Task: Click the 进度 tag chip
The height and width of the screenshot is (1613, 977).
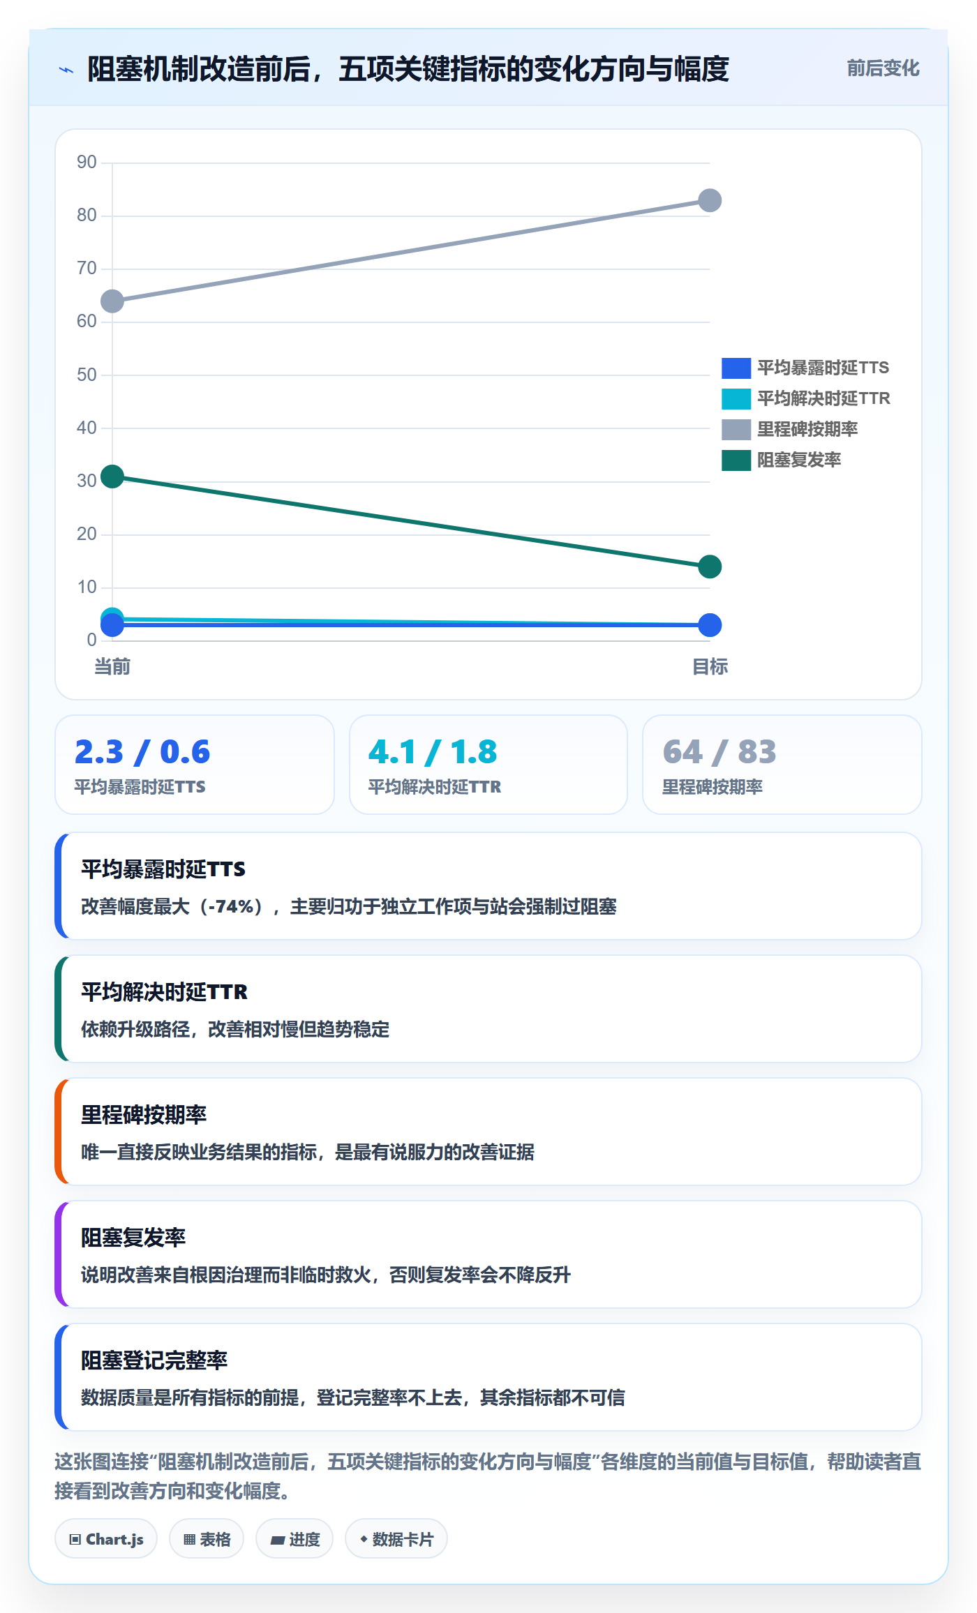Action: pyautogui.click(x=294, y=1538)
